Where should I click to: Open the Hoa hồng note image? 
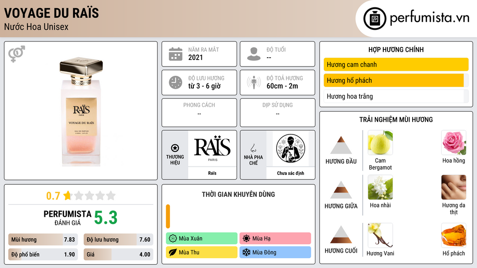[x=454, y=142]
